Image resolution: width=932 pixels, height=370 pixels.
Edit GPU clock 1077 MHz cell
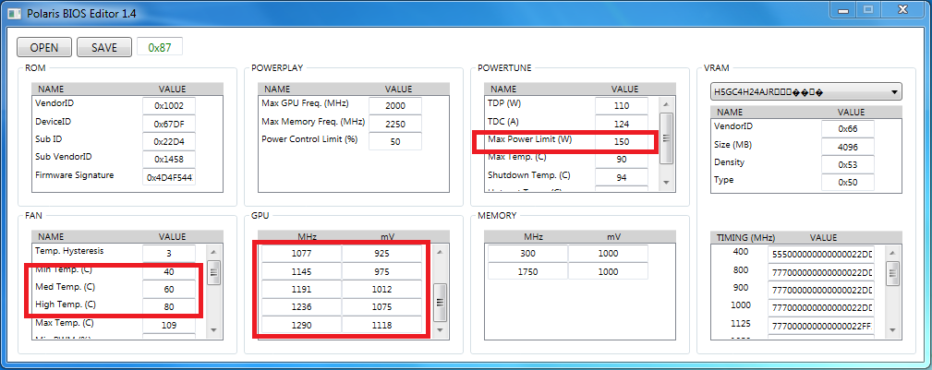[x=302, y=254]
